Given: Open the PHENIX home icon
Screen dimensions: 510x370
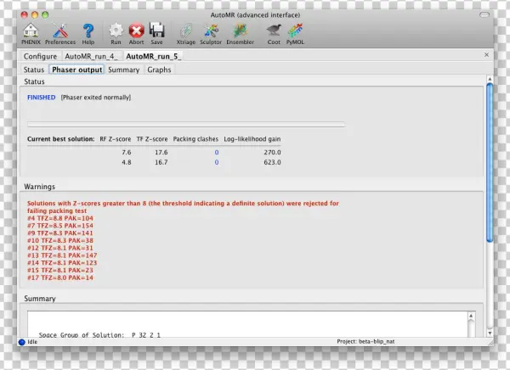Looking at the screenshot, I should [x=31, y=33].
